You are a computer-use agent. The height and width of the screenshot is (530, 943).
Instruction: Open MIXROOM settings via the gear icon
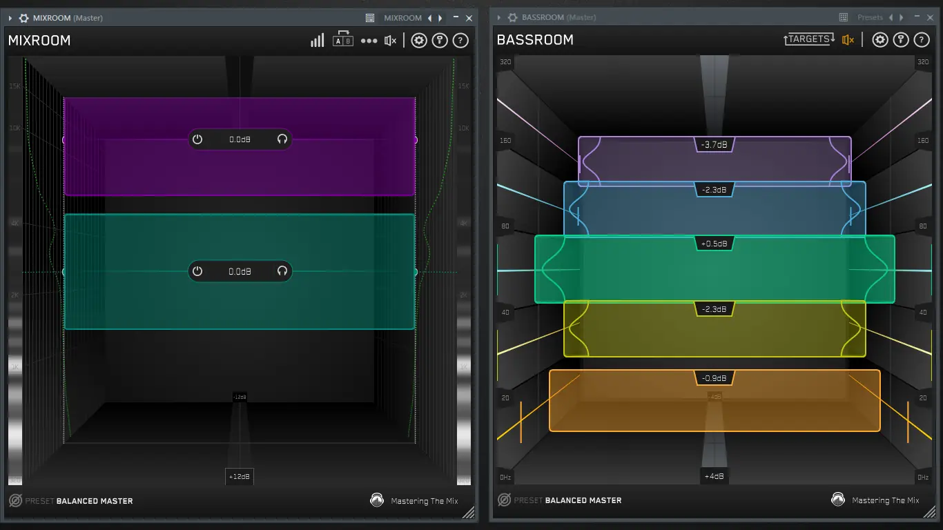[418, 40]
